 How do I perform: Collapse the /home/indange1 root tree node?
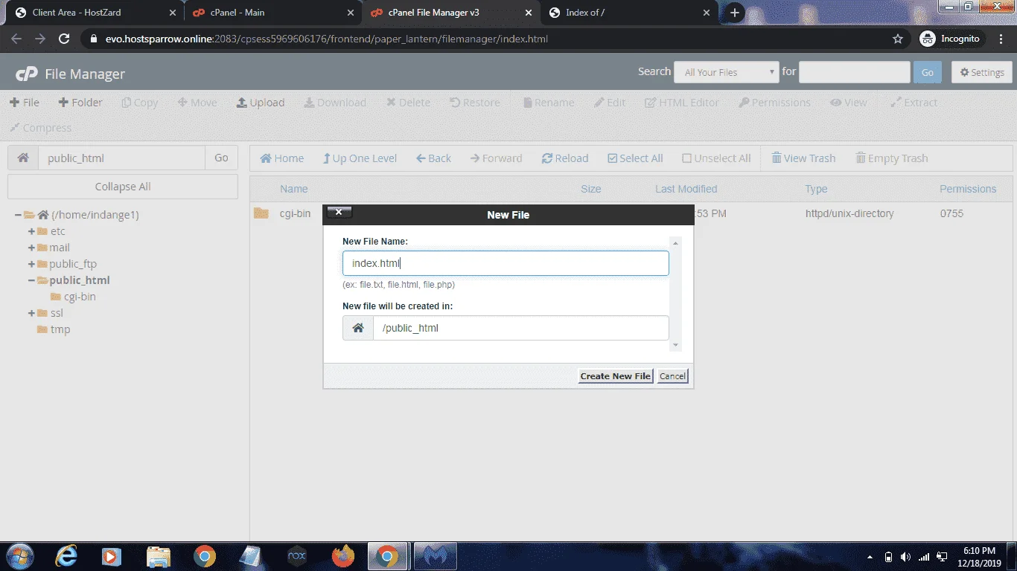[18, 215]
